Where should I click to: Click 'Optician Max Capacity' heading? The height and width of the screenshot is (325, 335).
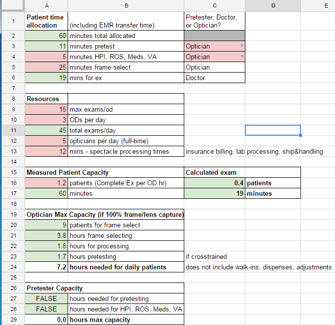105,214
